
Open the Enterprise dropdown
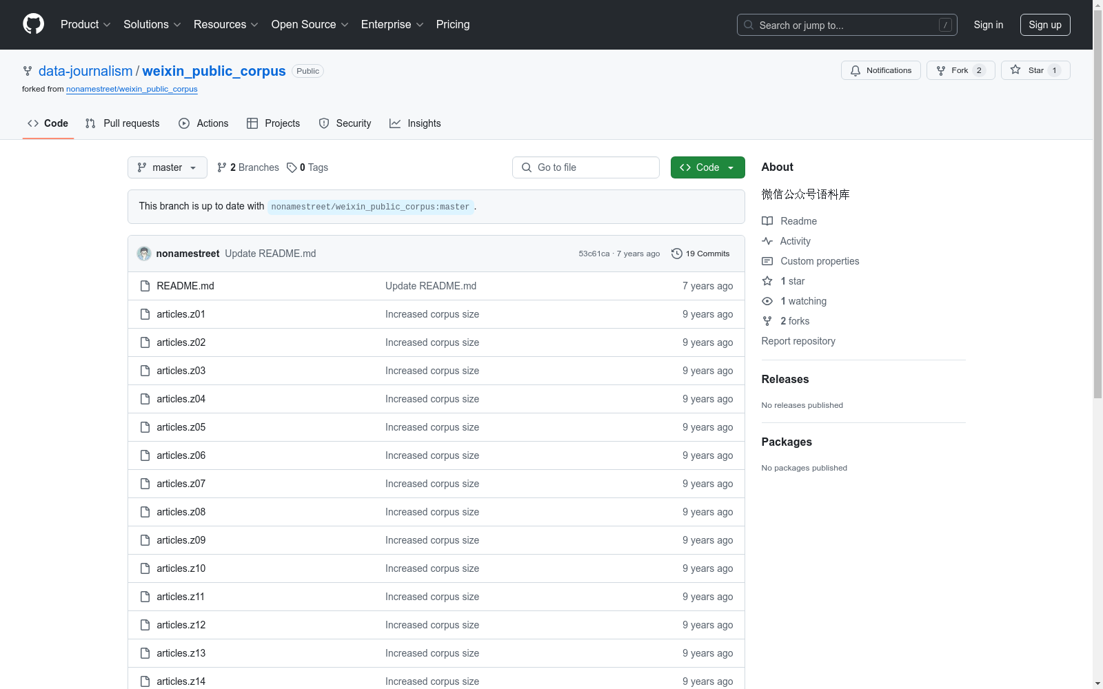[392, 24]
